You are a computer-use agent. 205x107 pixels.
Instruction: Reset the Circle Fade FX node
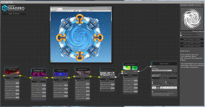point(130,75)
